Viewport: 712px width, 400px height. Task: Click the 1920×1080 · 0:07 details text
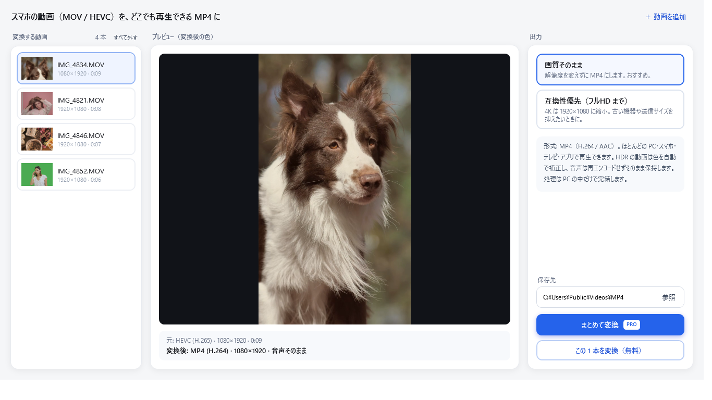(x=79, y=144)
